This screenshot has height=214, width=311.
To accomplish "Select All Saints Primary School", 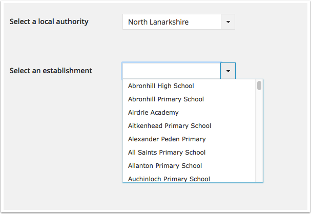I will point(167,153).
